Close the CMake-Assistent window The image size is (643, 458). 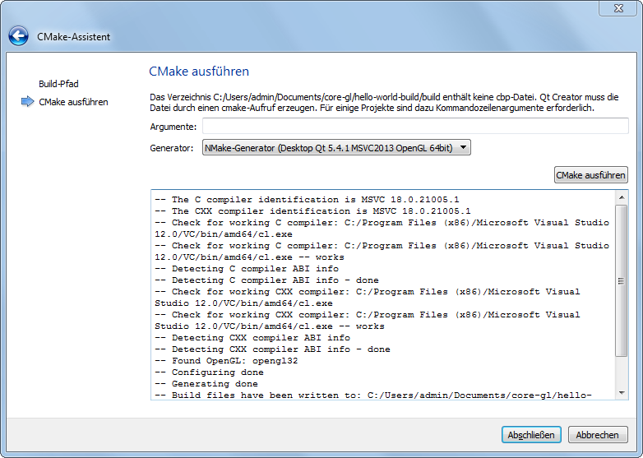click(618, 8)
